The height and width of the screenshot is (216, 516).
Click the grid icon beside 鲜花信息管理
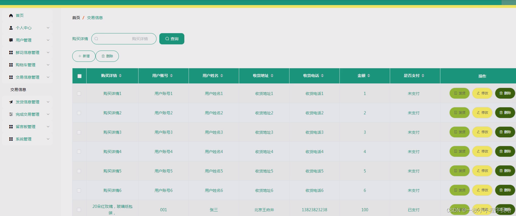[11, 53]
